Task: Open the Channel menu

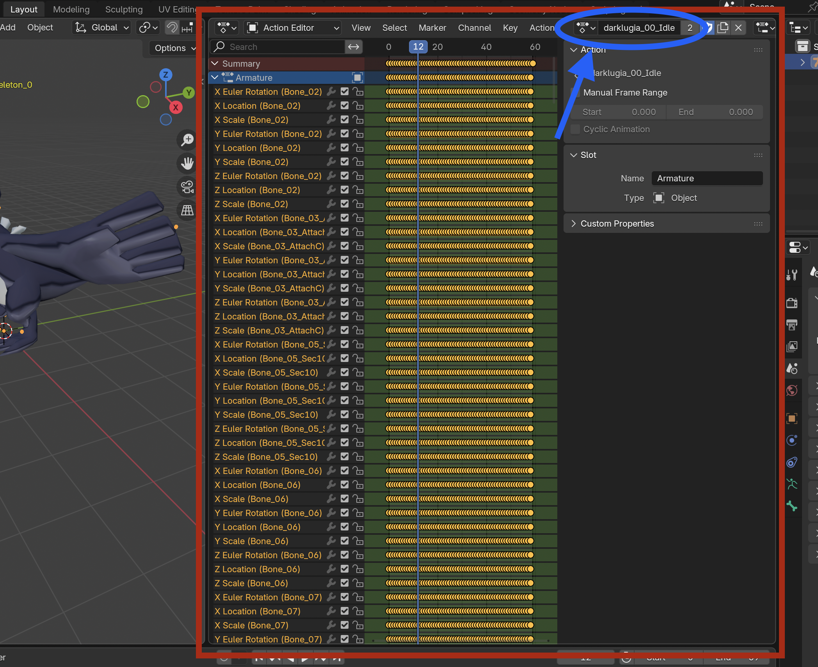Action: 475,28
